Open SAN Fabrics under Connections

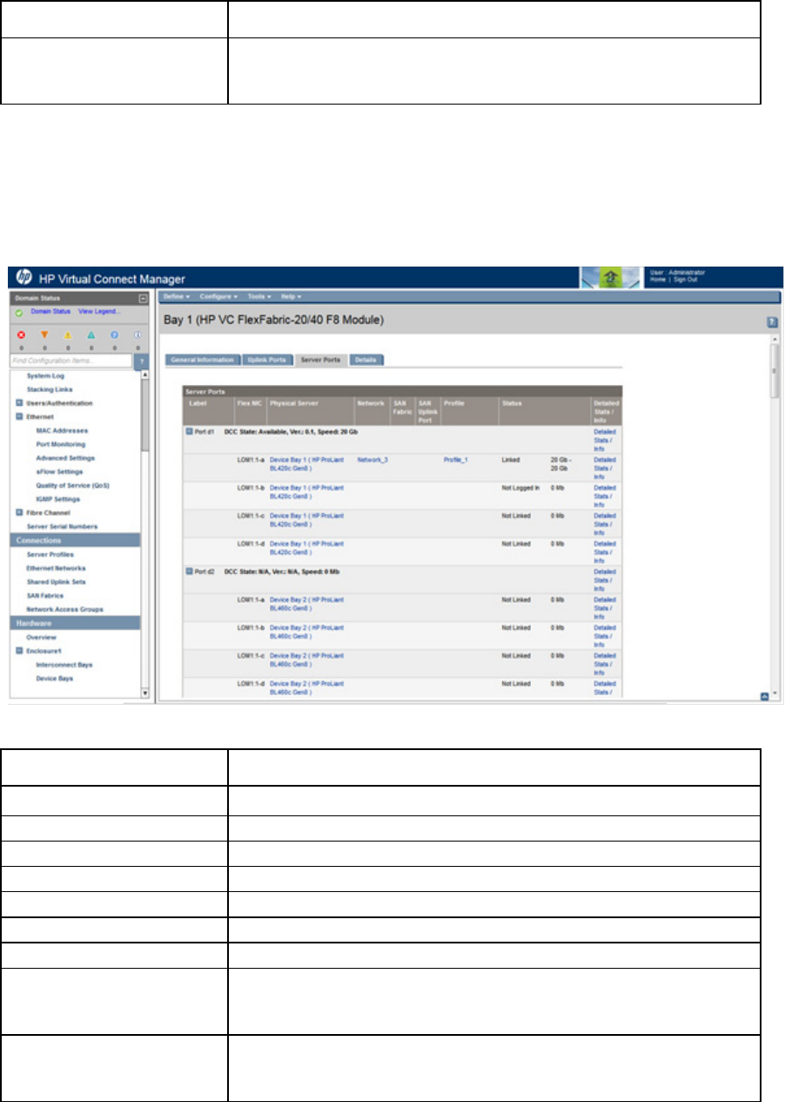tap(46, 596)
